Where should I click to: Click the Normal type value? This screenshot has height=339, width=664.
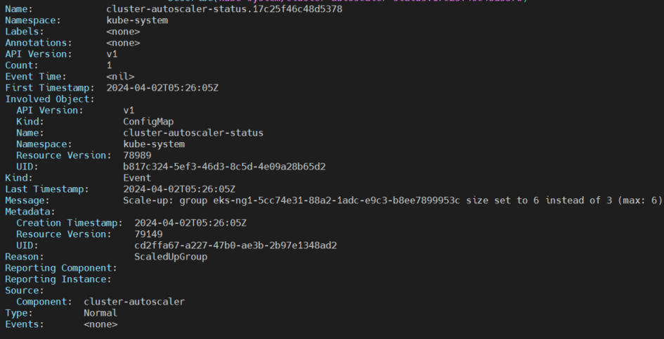click(100, 313)
